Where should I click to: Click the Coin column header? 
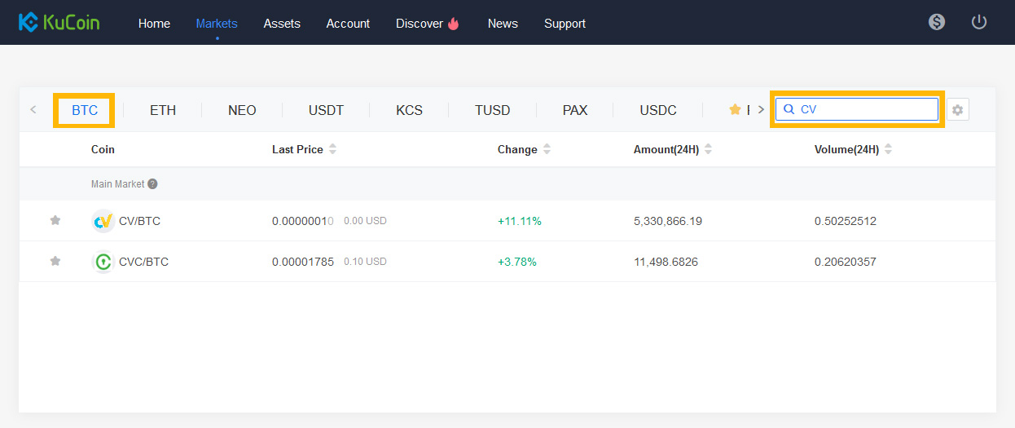103,149
